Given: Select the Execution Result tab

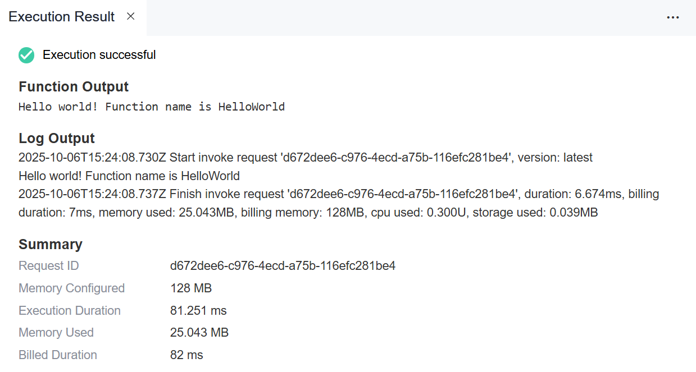Looking at the screenshot, I should [x=62, y=17].
